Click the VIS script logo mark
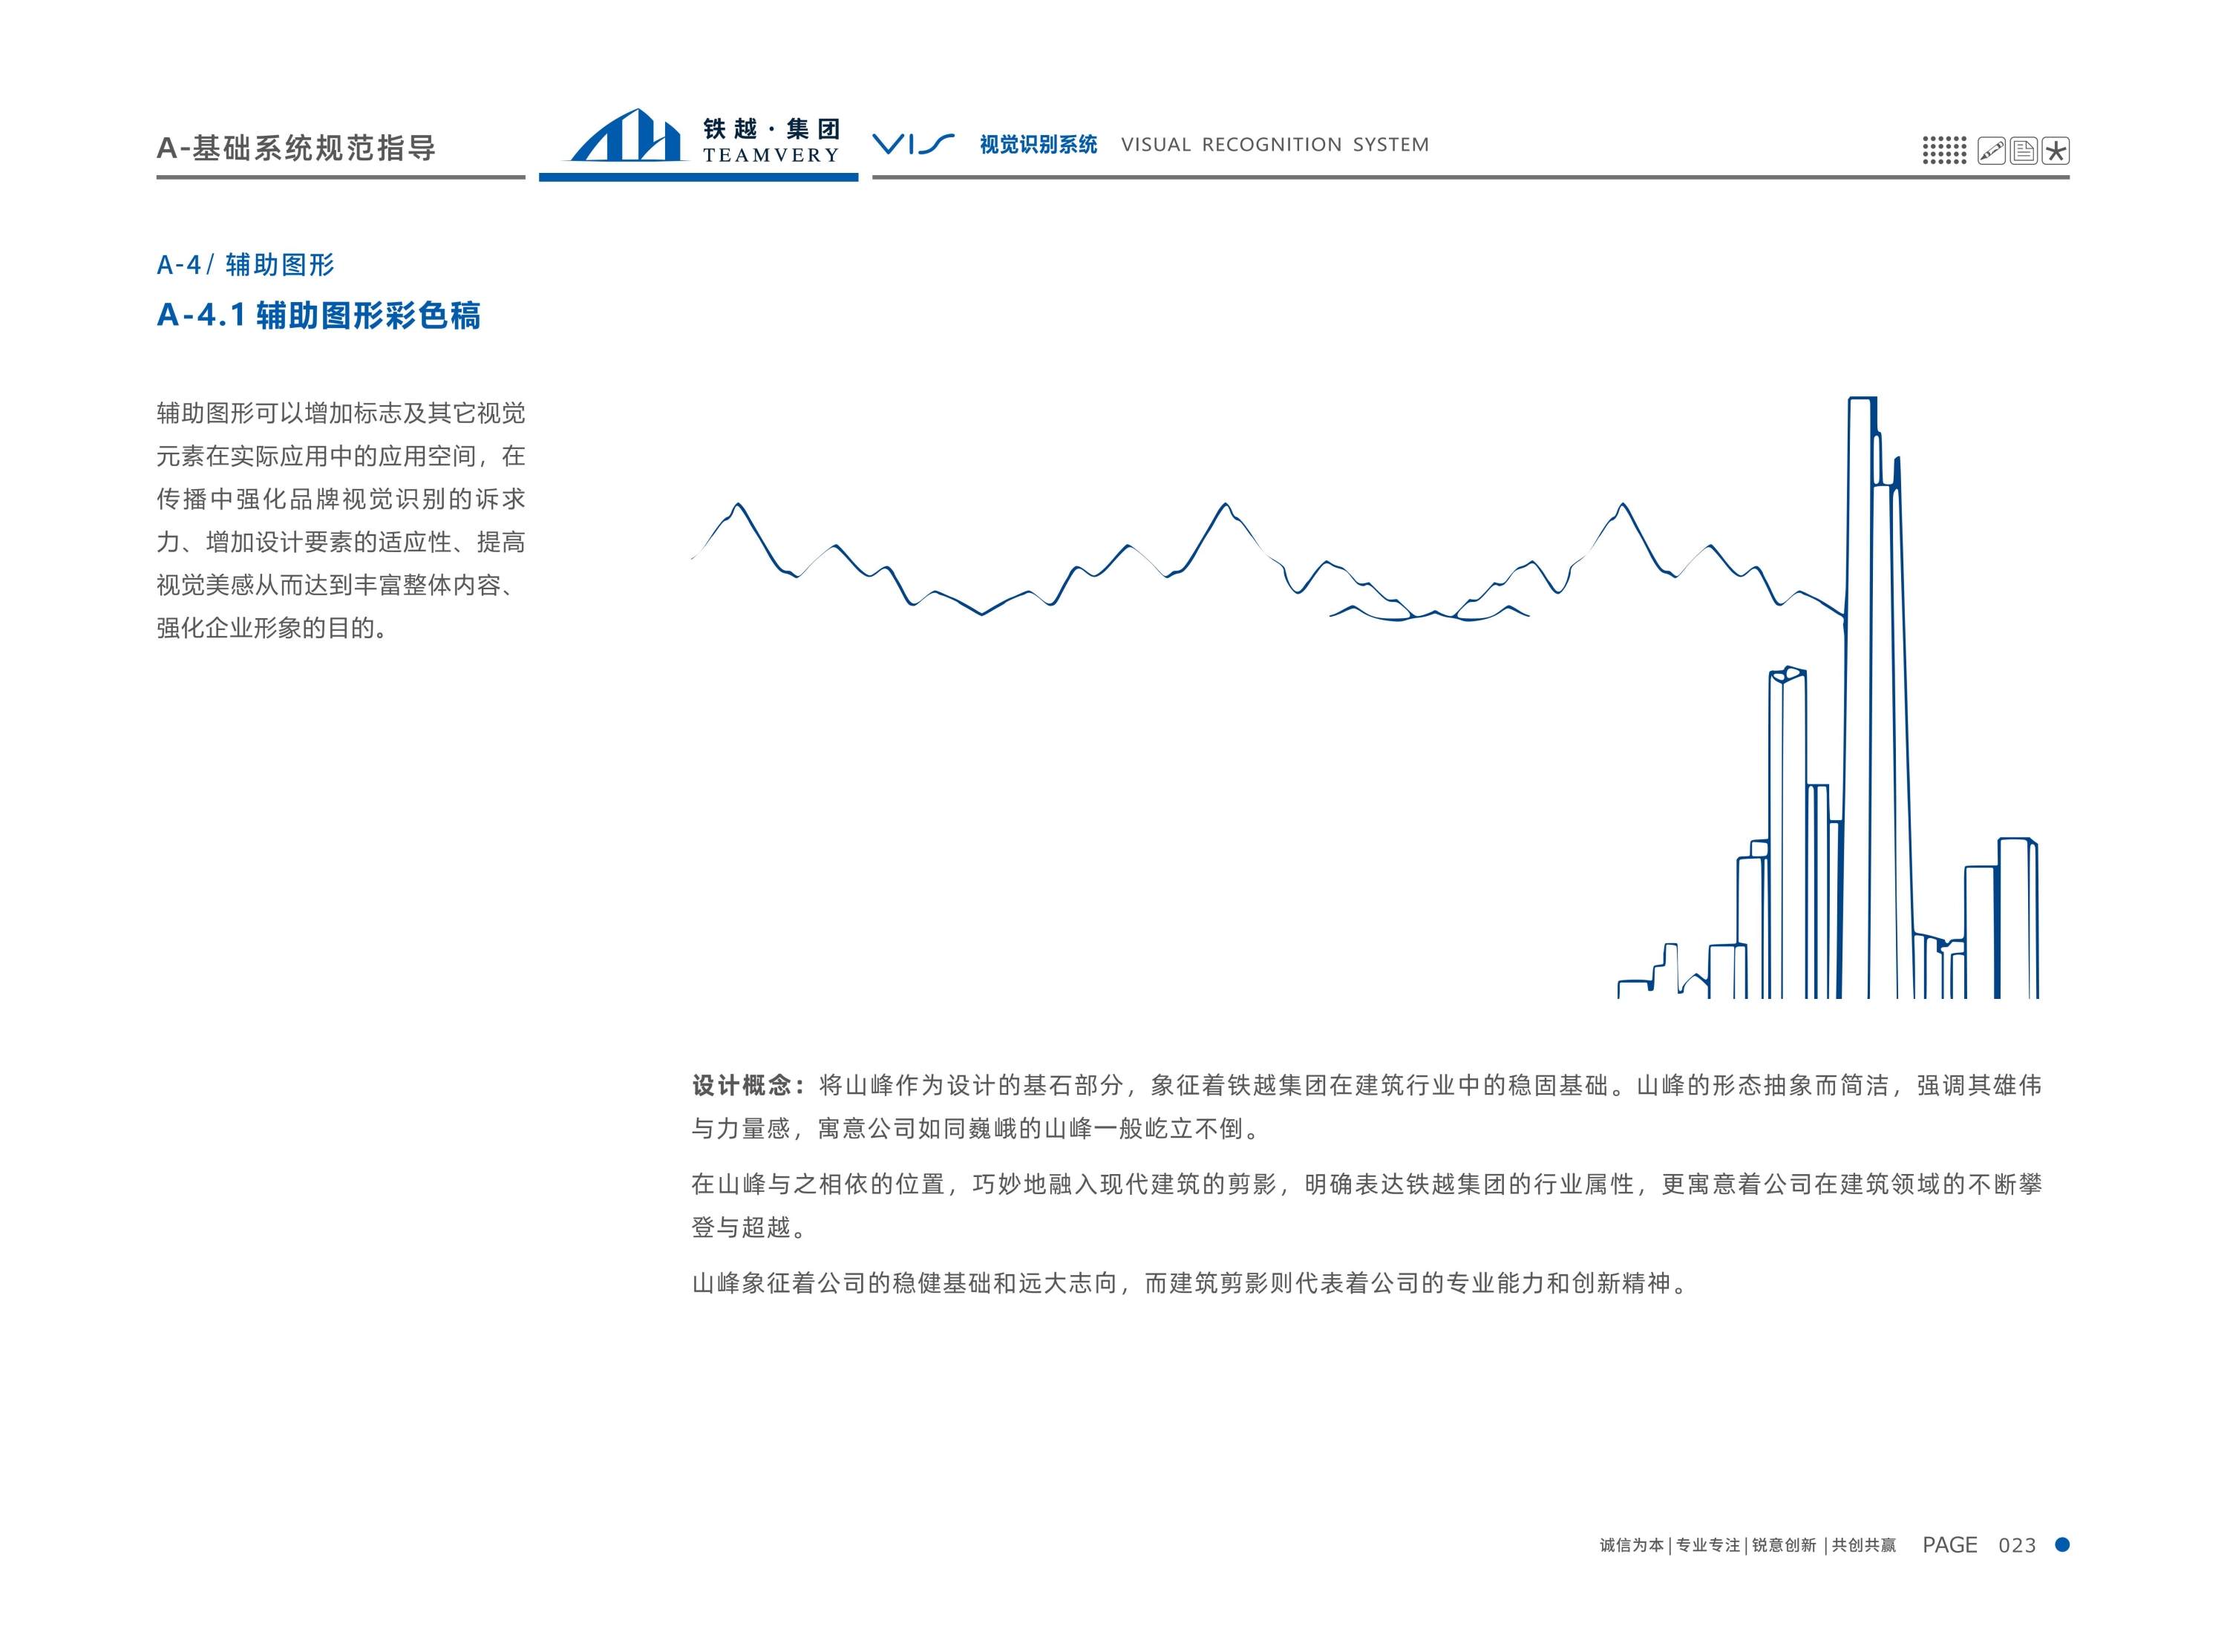 point(913,144)
